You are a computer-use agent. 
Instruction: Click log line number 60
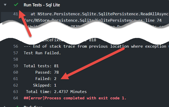16,72
